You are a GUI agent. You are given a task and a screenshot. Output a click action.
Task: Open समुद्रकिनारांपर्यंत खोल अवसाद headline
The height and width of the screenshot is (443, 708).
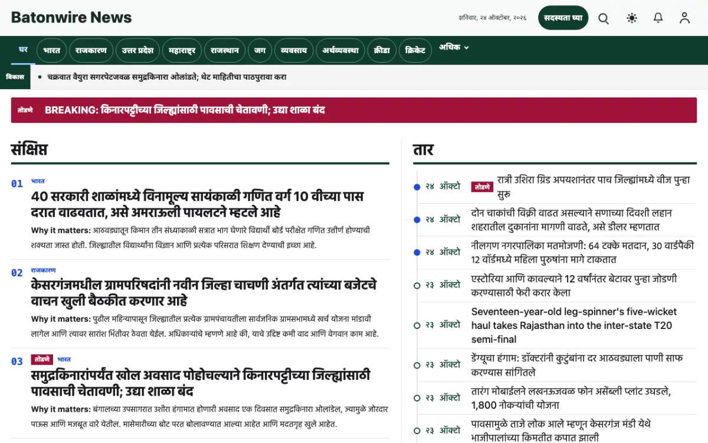[201, 383]
